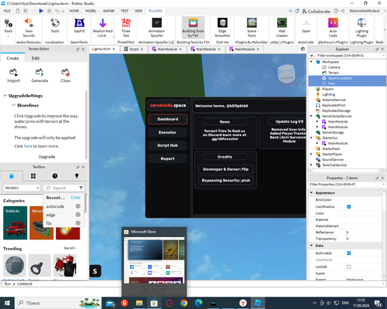387x309 pixels.
Task: Click the Upgrade shorelines button
Action: (46, 157)
